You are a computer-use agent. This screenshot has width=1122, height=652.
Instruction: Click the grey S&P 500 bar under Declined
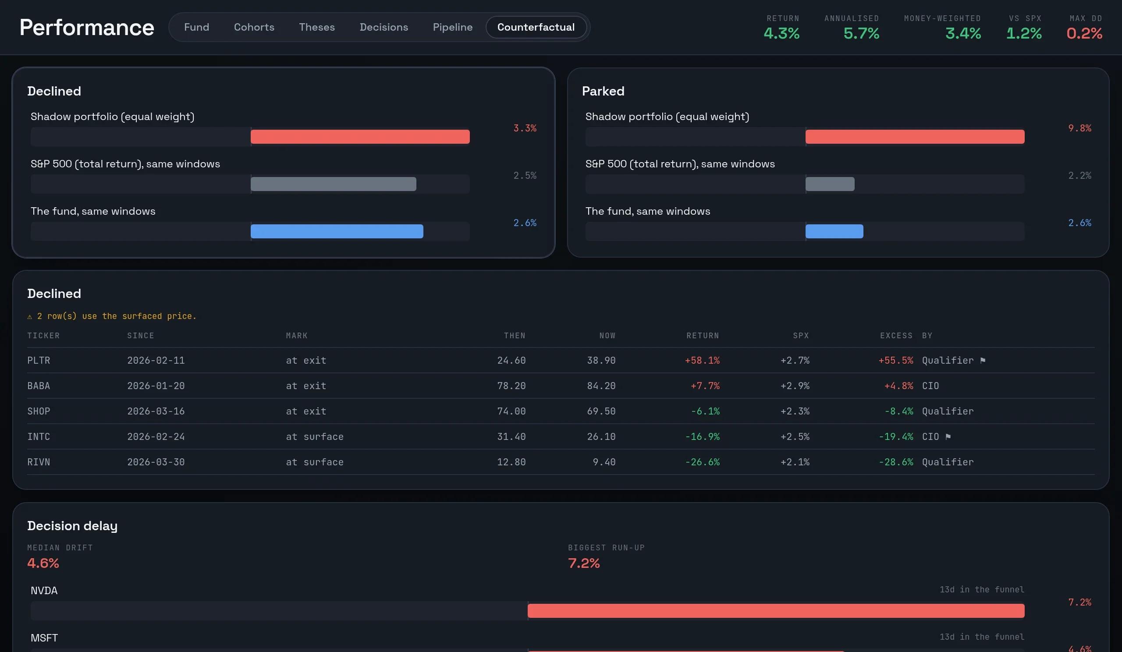coord(333,184)
